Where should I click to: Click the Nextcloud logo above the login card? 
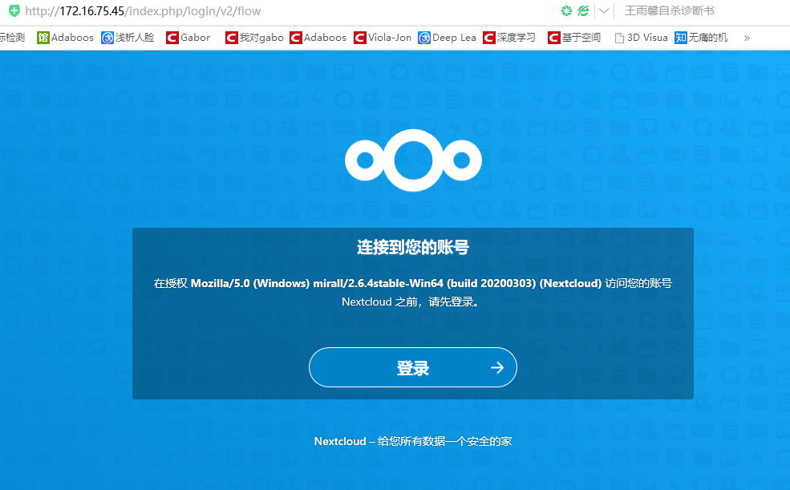pos(412,160)
